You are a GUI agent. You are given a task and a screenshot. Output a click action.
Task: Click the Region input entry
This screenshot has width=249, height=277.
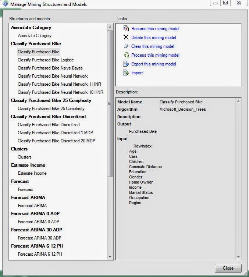135,203
